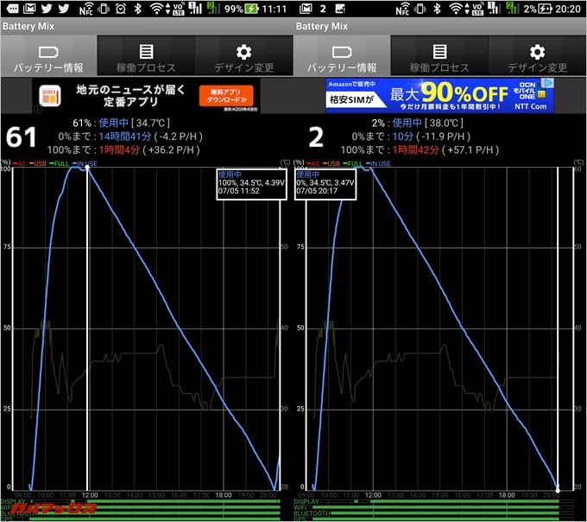Open design settings gear icon in left screen
The width and height of the screenshot is (587, 522).
pyautogui.click(x=244, y=52)
